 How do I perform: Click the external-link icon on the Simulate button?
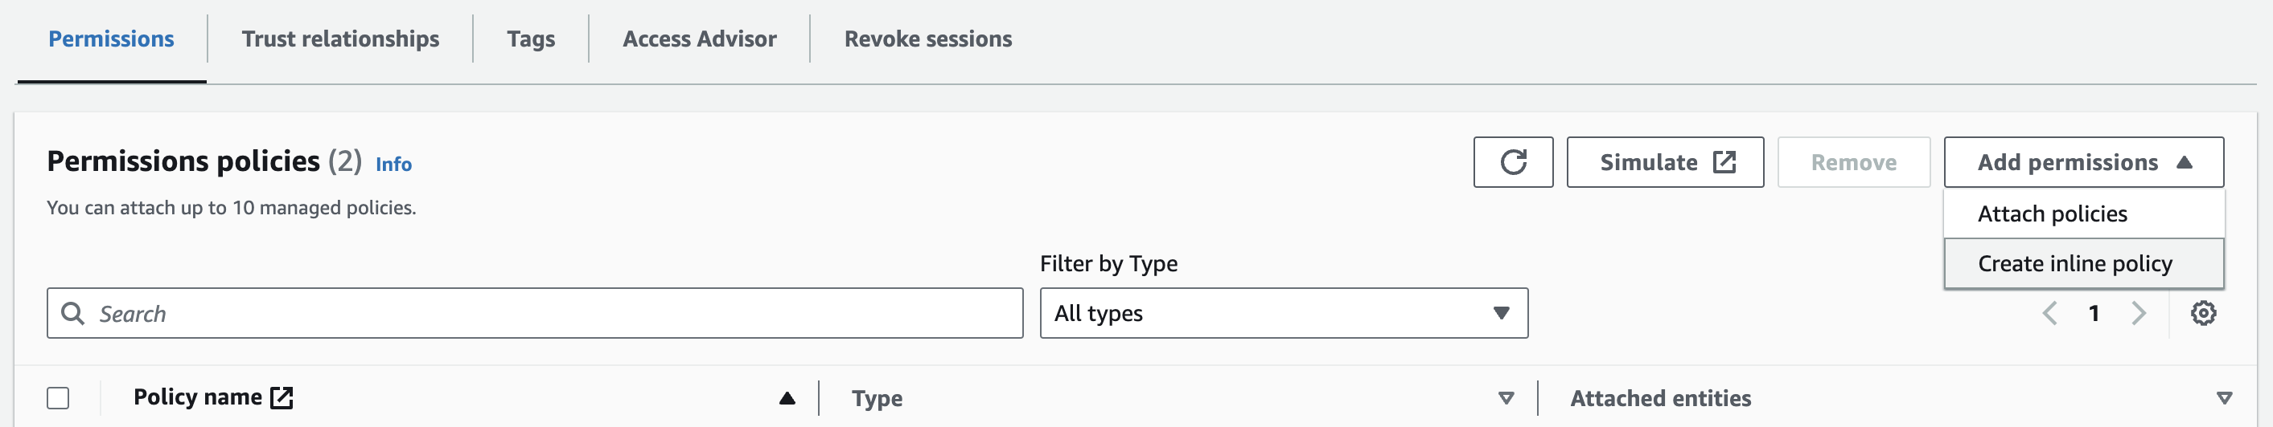pos(1724,162)
